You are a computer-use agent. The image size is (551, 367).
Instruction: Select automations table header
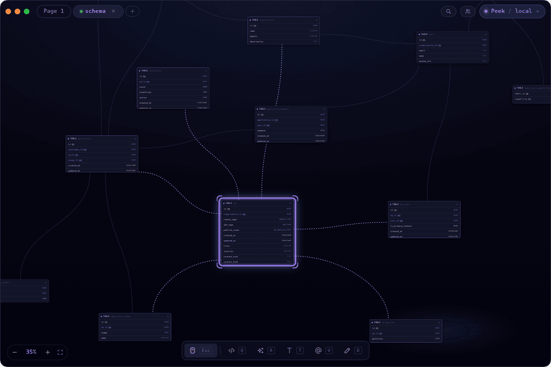(x=173, y=71)
